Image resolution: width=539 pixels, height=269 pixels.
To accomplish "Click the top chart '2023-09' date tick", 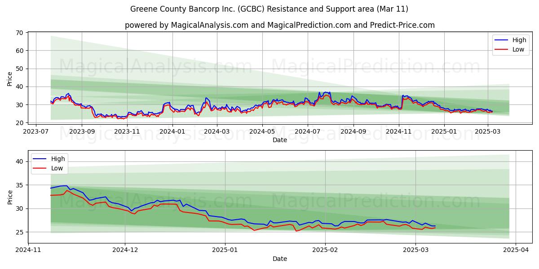I will click(x=81, y=132).
